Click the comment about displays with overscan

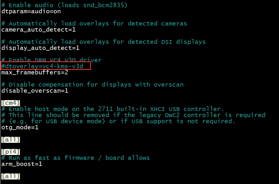(92, 84)
